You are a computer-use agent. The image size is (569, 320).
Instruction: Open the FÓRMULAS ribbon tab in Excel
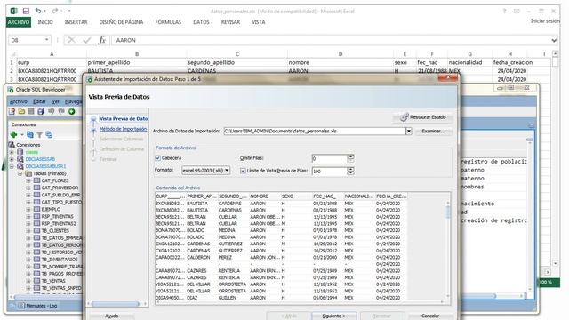(x=168, y=22)
